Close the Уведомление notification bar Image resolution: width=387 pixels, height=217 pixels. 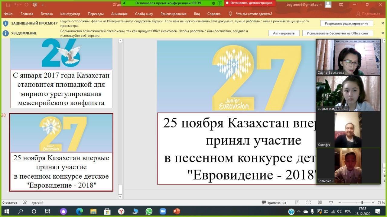point(383,33)
